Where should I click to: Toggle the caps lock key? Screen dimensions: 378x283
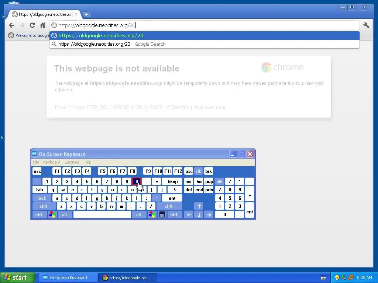pyautogui.click(x=41, y=198)
